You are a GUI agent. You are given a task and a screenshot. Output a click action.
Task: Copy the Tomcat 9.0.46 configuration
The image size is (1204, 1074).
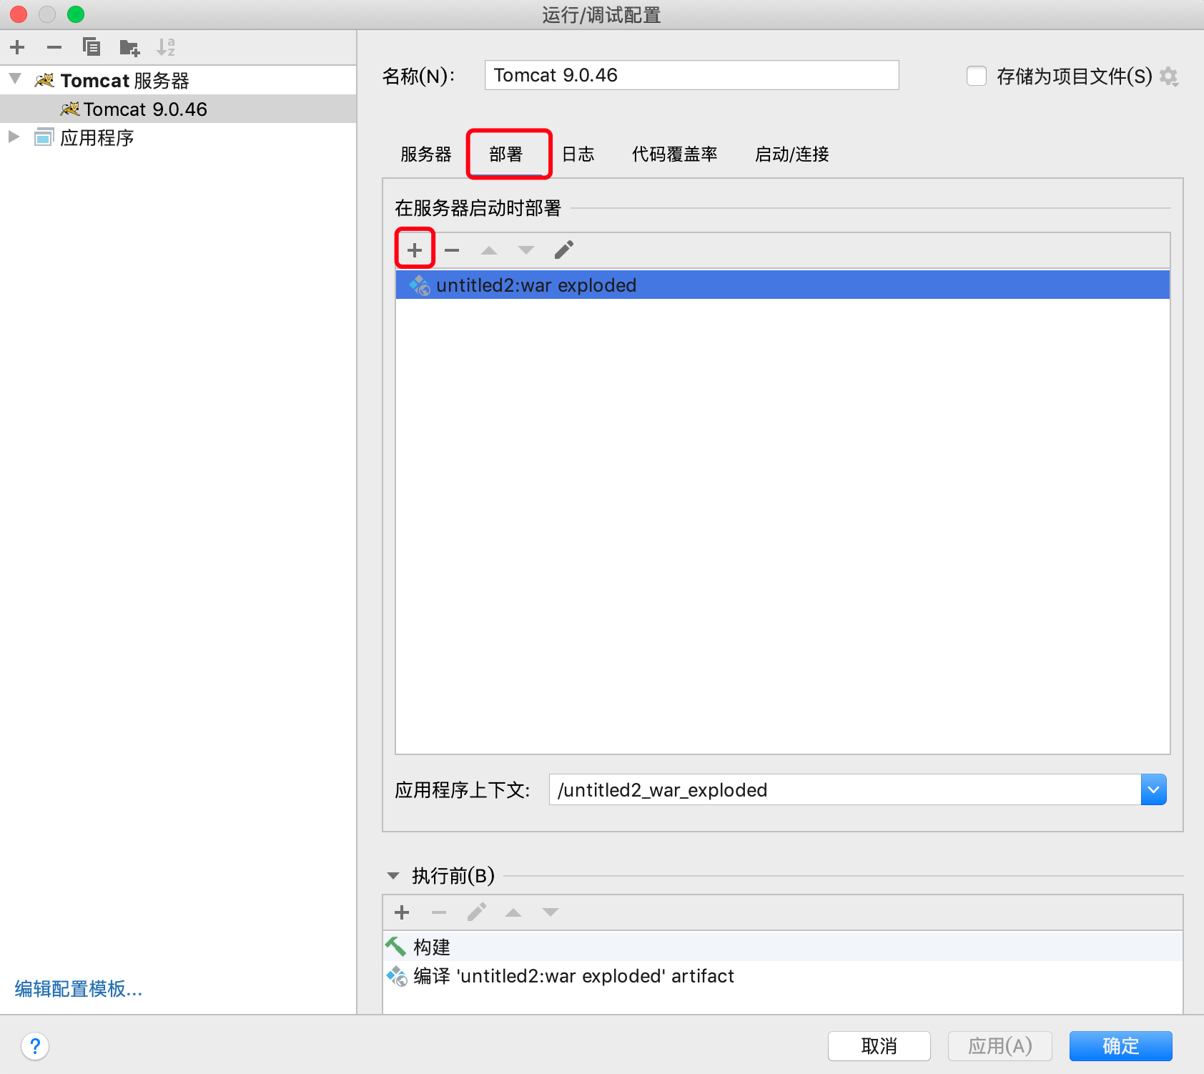[x=92, y=47]
